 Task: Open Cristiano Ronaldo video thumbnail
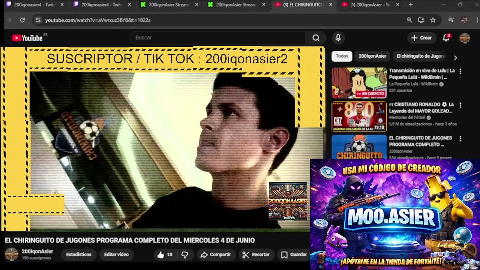tap(359, 117)
